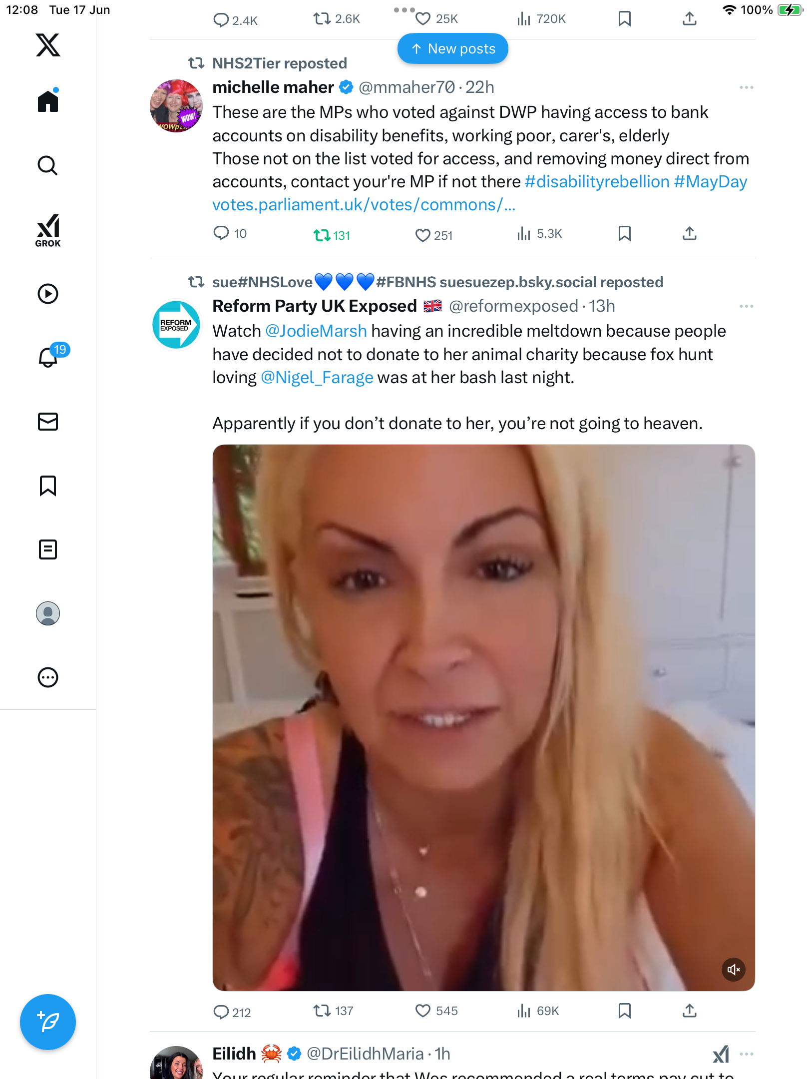Open more options for Reform Exposed post

(x=746, y=306)
